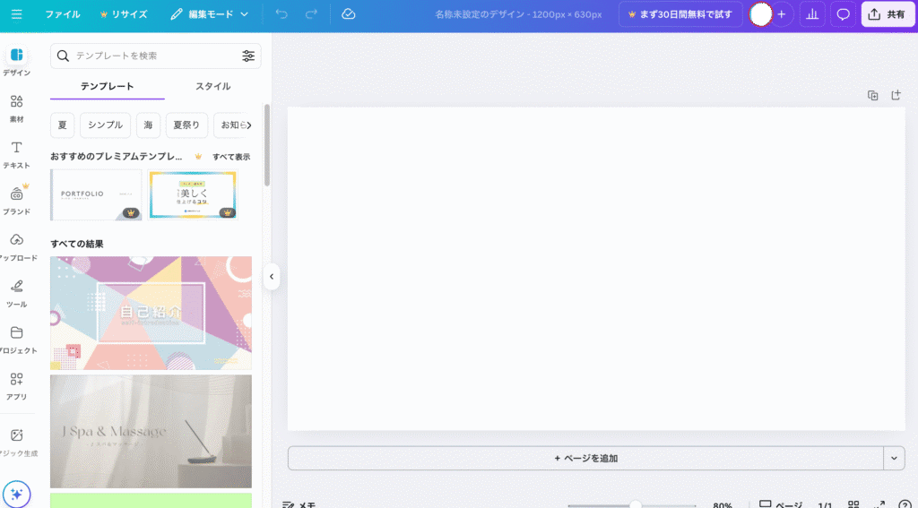Open the comments speech bubble icon
This screenshot has height=508, width=918.
pos(843,14)
